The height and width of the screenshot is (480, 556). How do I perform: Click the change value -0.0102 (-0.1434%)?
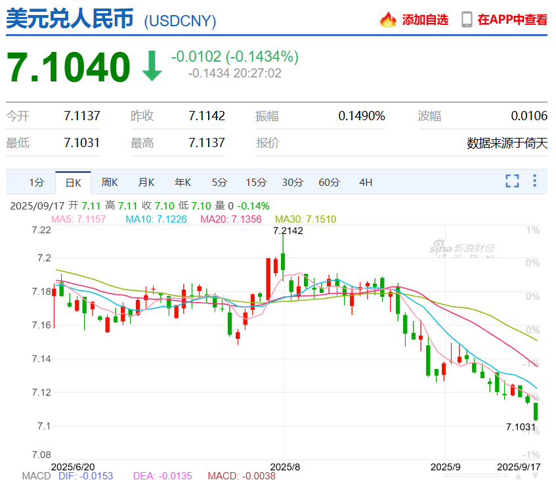(235, 56)
